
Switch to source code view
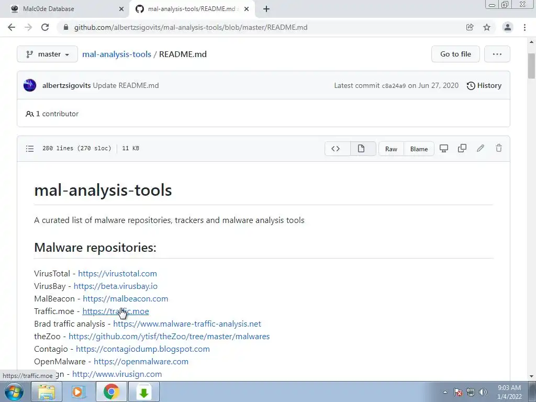(338, 148)
